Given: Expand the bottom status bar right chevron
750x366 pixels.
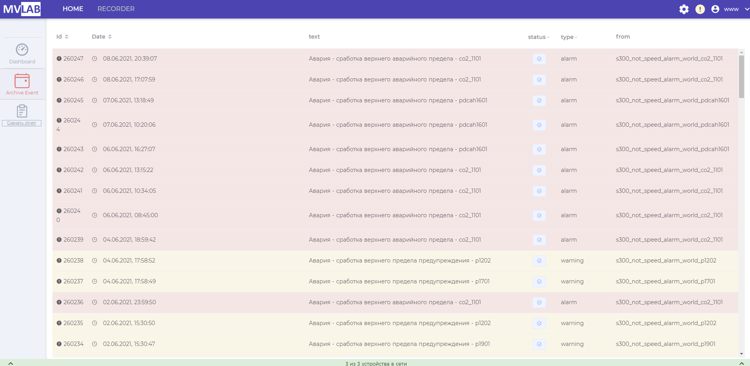Looking at the screenshot, I should pyautogui.click(x=741, y=363).
